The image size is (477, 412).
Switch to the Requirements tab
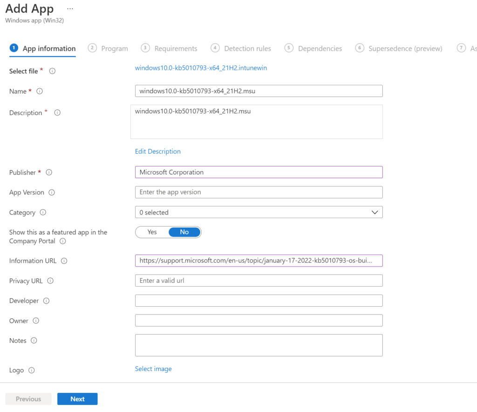coord(169,48)
